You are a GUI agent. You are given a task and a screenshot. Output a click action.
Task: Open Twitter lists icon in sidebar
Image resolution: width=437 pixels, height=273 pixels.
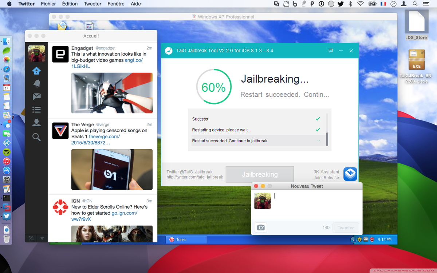pos(36,110)
